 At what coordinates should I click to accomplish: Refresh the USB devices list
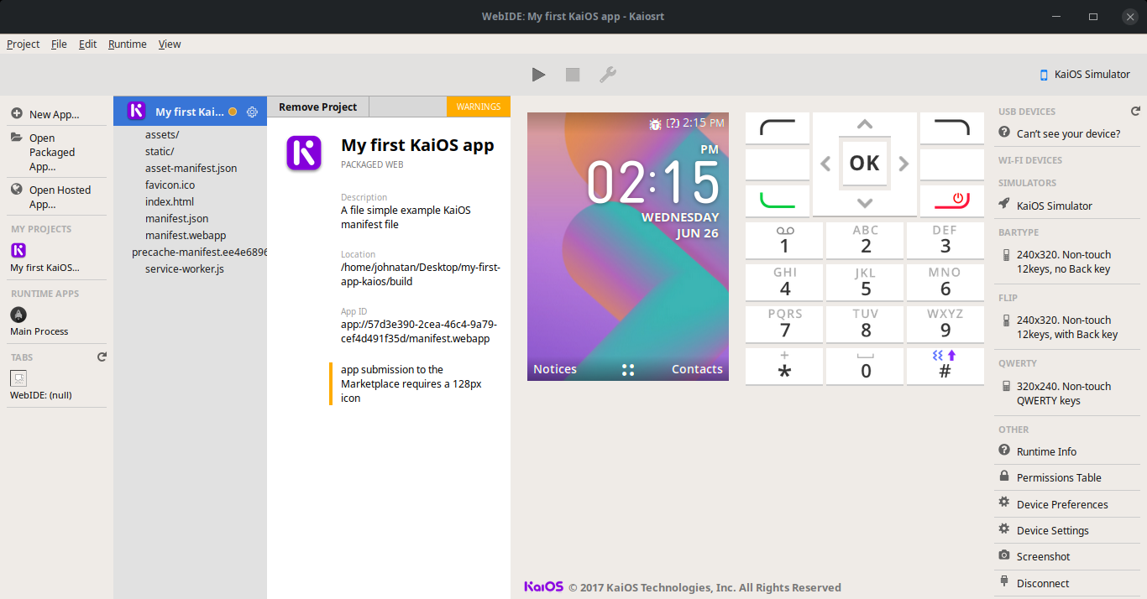1135,111
